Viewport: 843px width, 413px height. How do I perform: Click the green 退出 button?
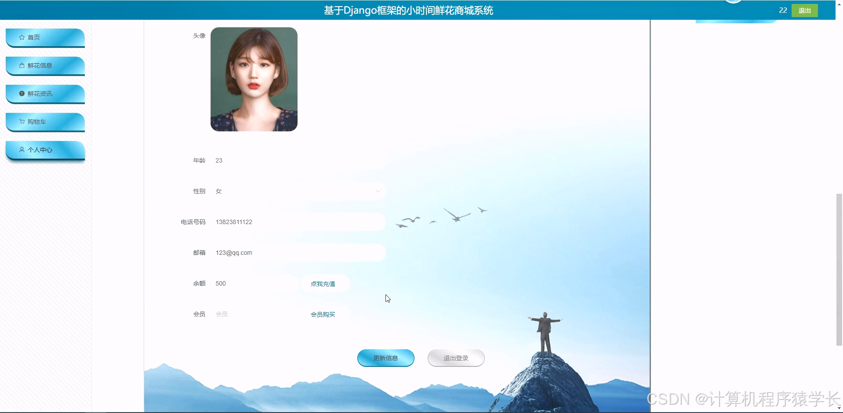point(804,11)
